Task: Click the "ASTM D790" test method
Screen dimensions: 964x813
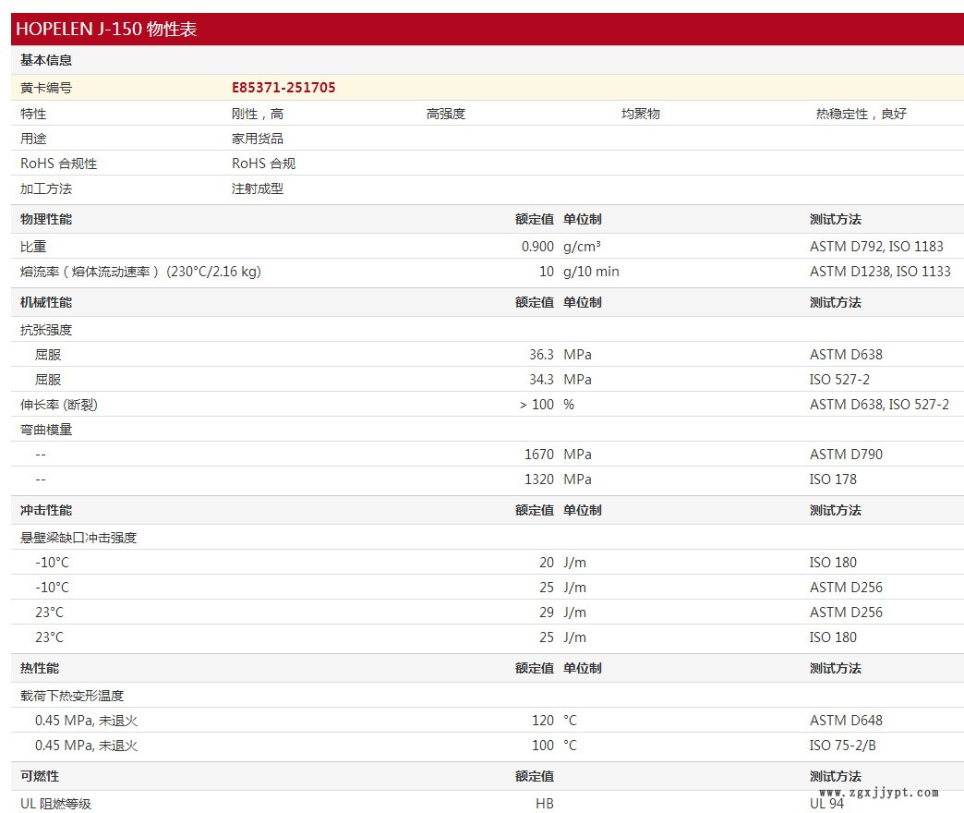Action: point(846,455)
